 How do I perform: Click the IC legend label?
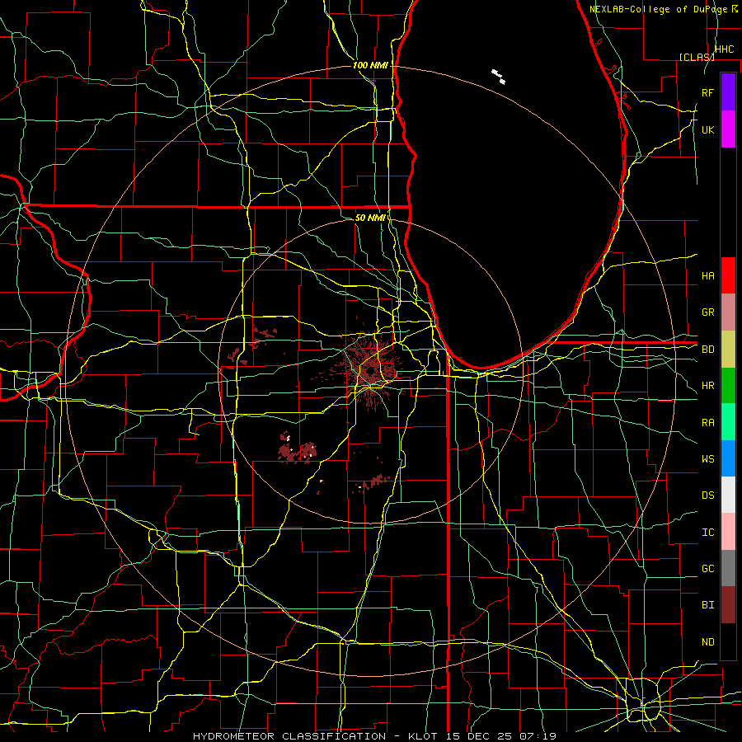pos(707,533)
